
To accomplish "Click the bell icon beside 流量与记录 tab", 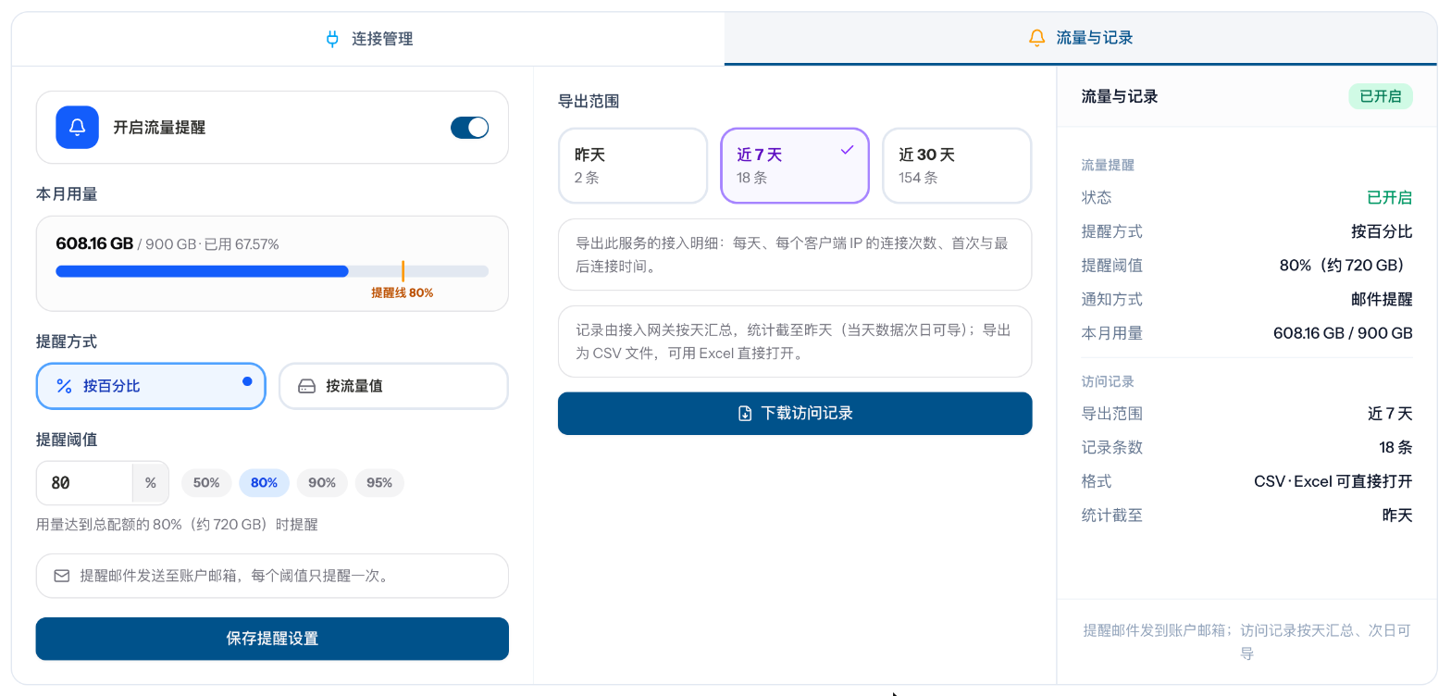I will (1037, 38).
